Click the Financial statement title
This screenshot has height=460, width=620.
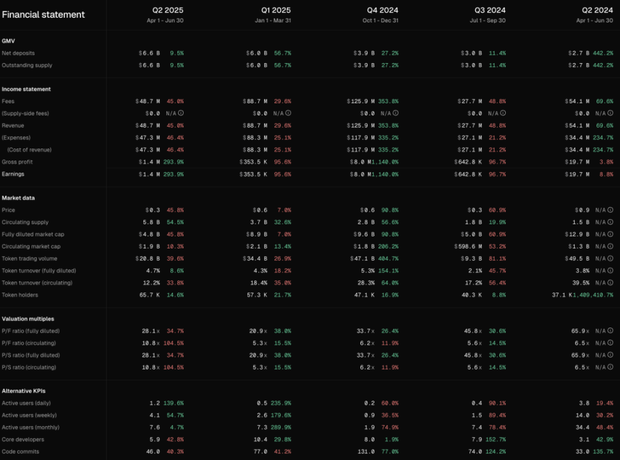pos(43,15)
